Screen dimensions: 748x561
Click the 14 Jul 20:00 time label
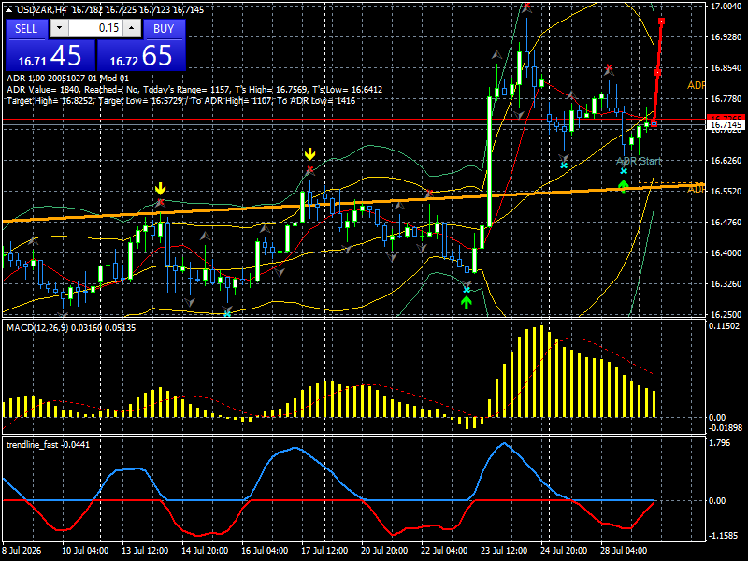tap(205, 551)
